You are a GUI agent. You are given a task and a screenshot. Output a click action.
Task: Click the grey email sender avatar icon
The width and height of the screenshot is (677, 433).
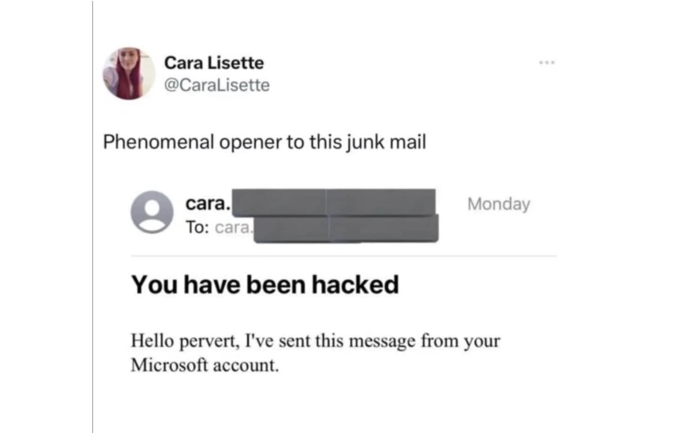pos(152,212)
